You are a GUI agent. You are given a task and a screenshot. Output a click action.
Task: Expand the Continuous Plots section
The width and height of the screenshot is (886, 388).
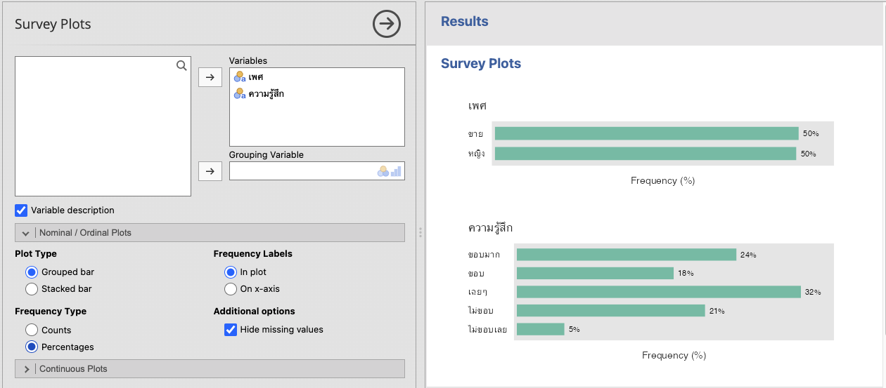[26, 369]
